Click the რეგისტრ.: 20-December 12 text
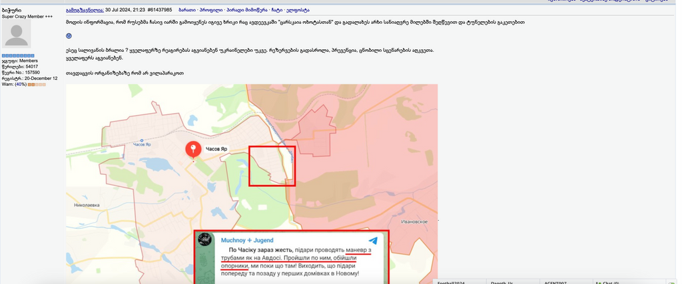This screenshot has width=682, height=284. click(x=29, y=78)
